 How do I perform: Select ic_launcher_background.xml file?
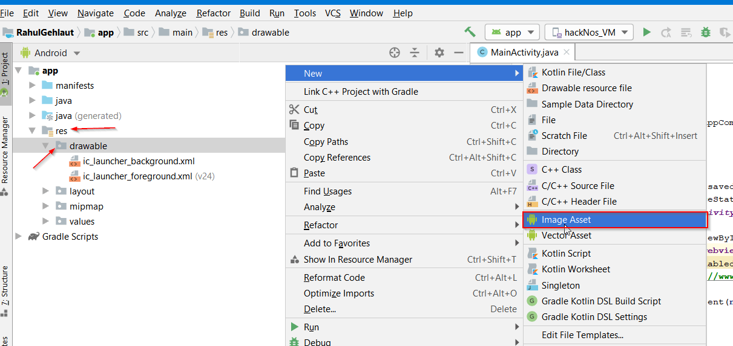[139, 161]
